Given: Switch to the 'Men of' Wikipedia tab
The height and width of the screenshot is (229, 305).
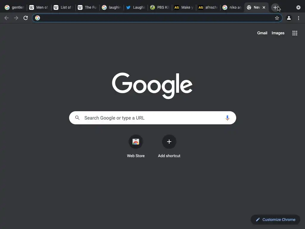Looking at the screenshot, I should (38, 7).
